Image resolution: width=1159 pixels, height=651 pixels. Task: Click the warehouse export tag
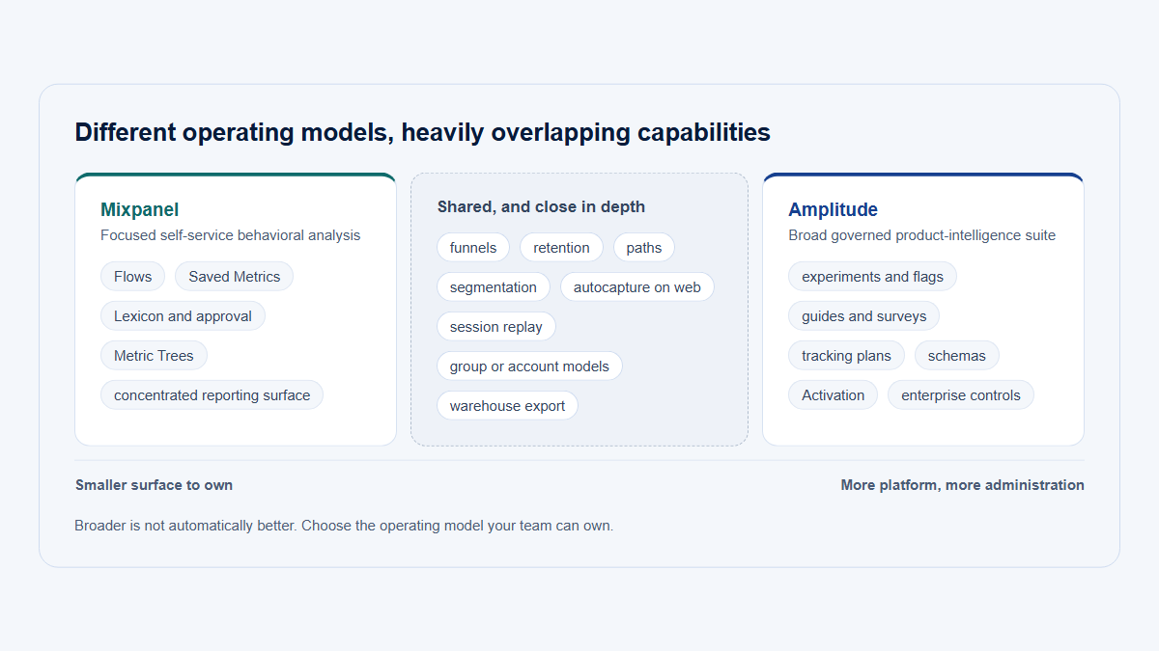(x=507, y=406)
